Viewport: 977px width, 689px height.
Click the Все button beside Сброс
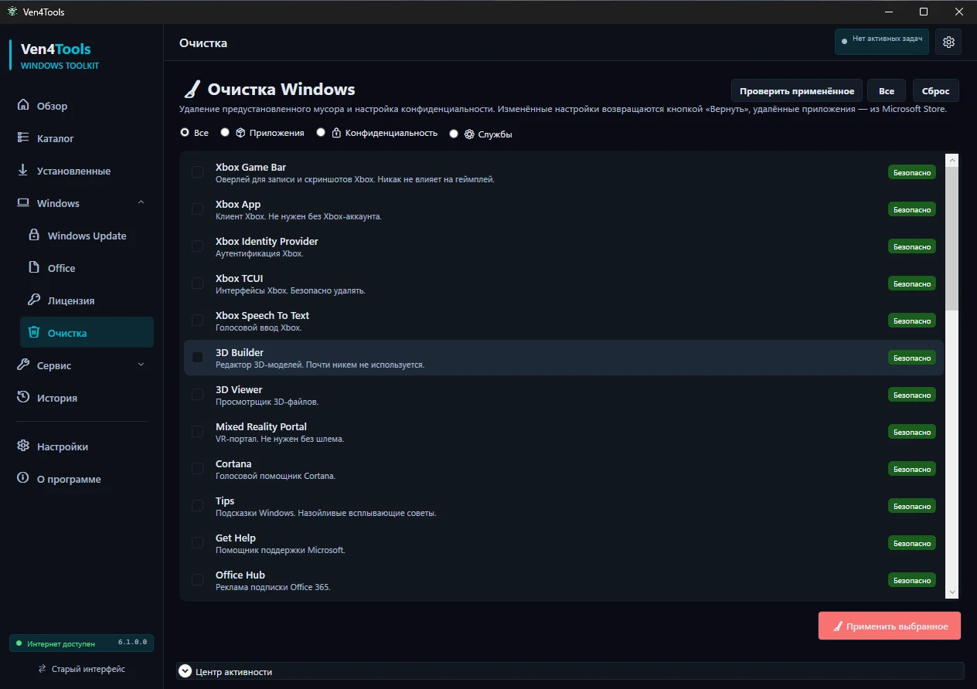coord(887,90)
